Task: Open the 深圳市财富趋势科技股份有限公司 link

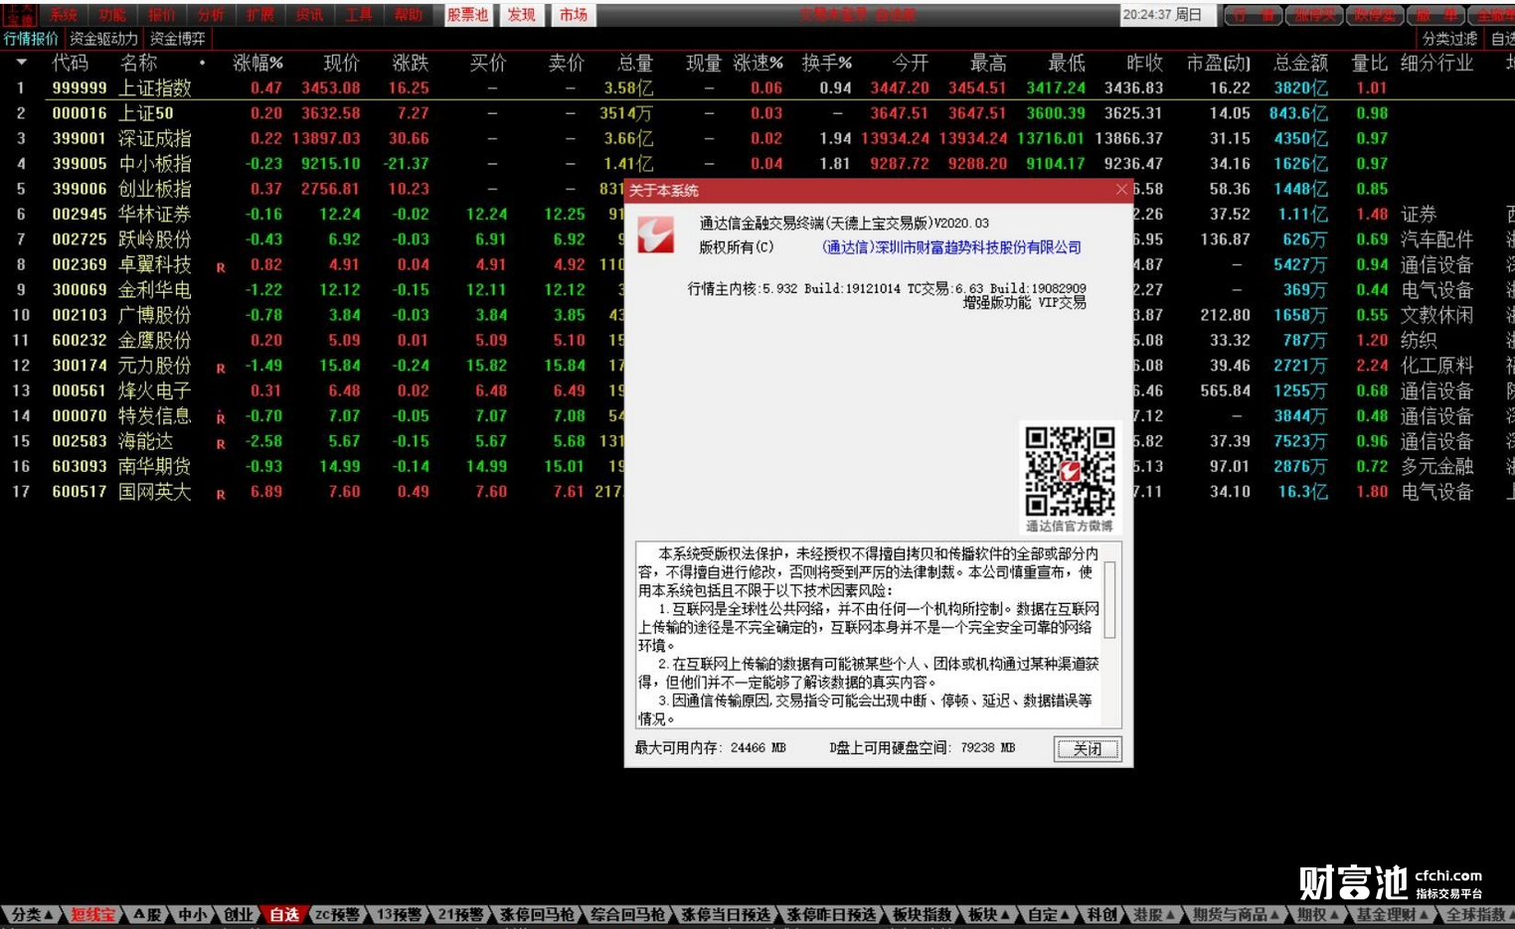Action: click(951, 247)
